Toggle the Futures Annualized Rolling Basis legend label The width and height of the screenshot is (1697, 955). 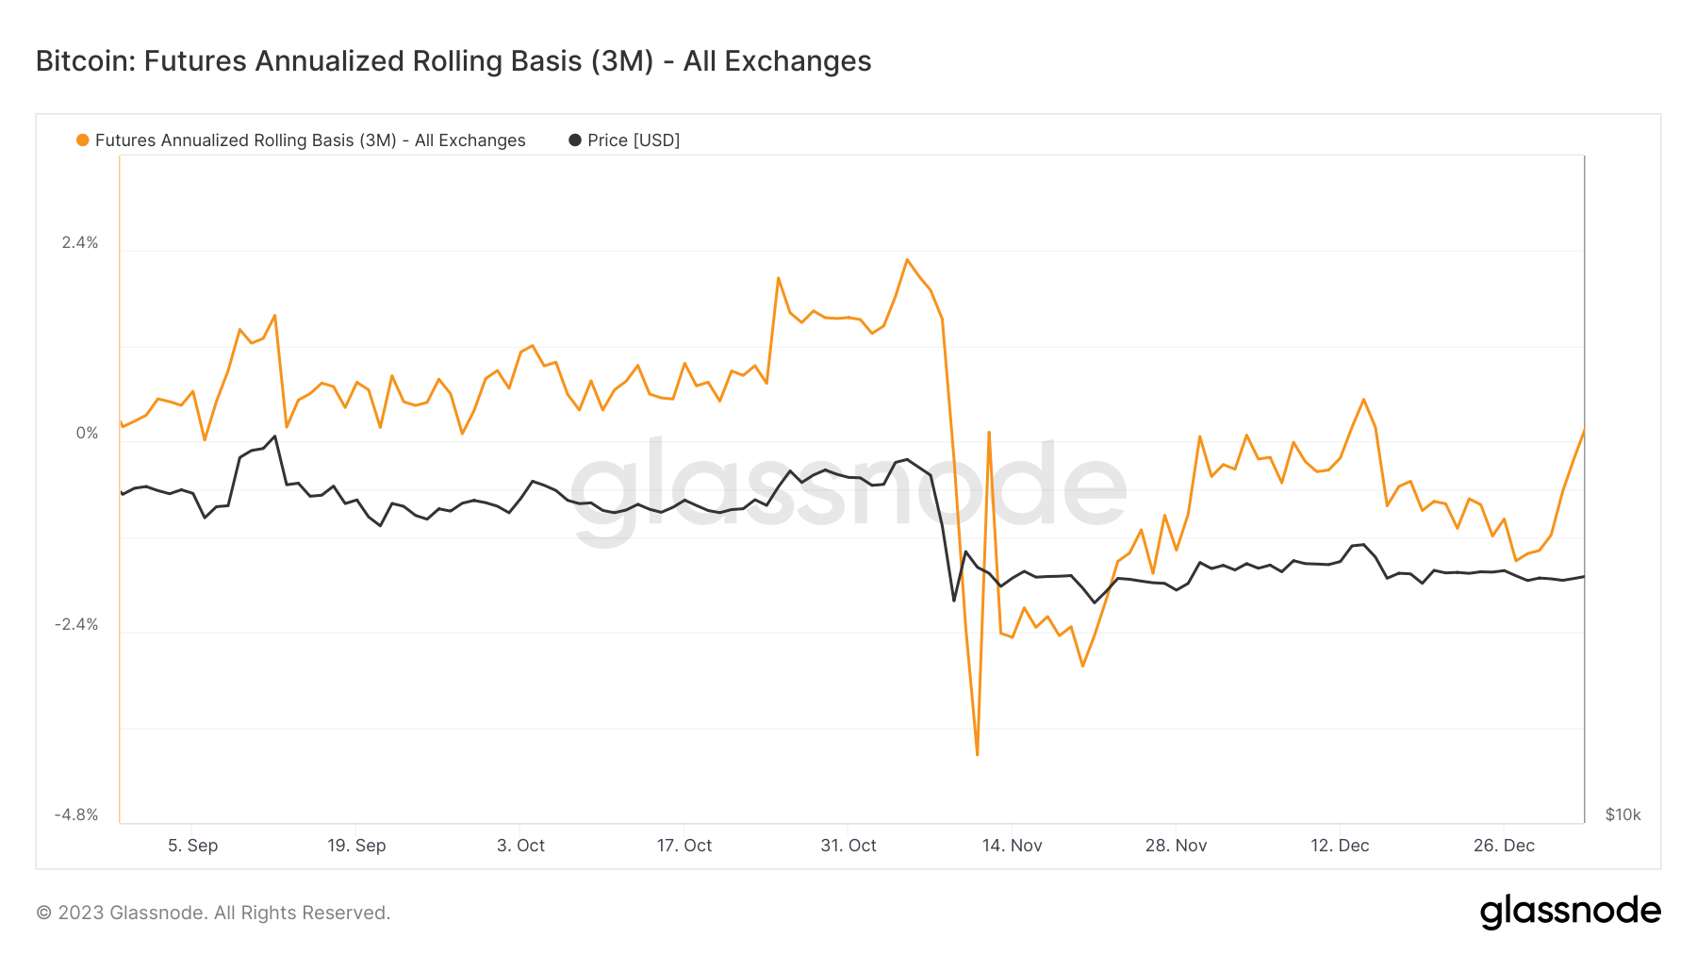[x=310, y=140]
